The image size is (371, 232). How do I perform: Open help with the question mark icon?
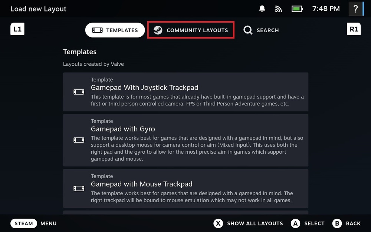[356, 9]
